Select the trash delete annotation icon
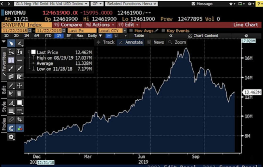 (19, 93)
